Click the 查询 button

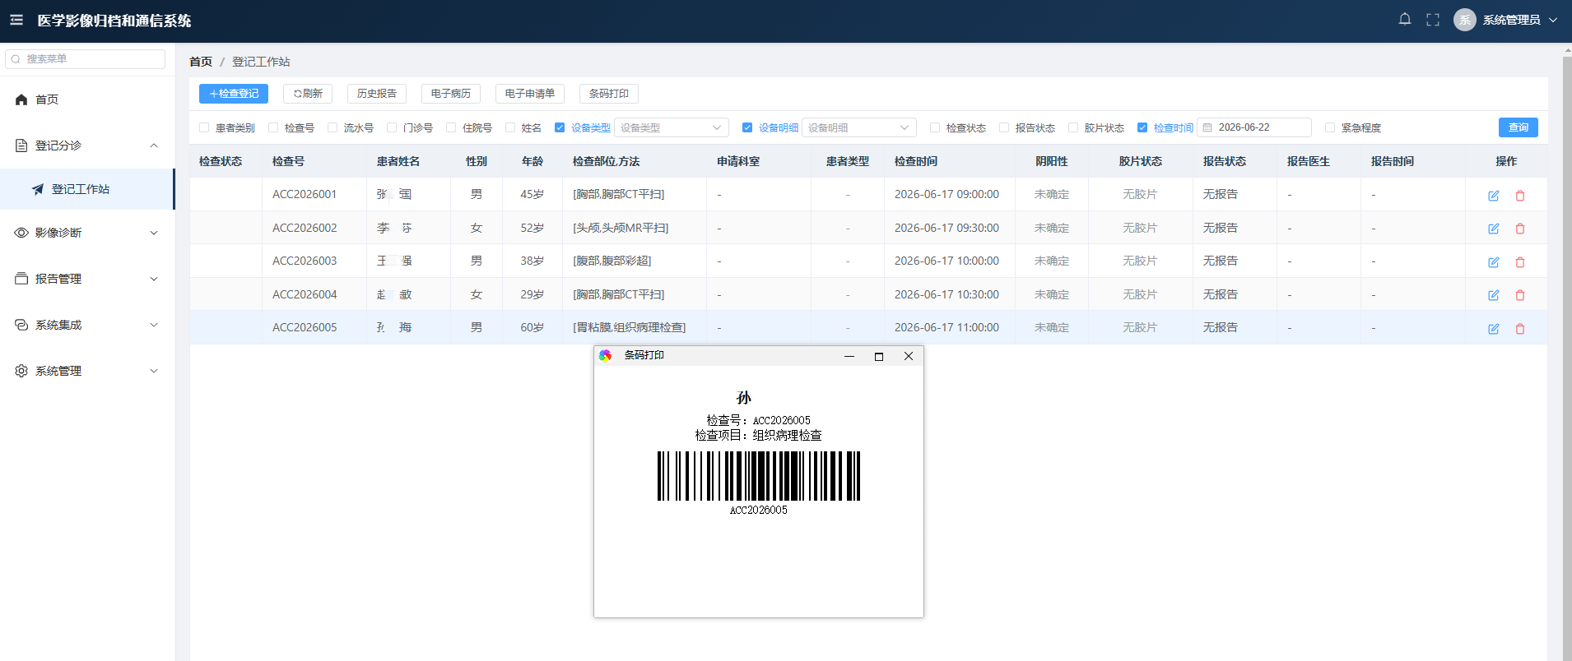click(1519, 127)
